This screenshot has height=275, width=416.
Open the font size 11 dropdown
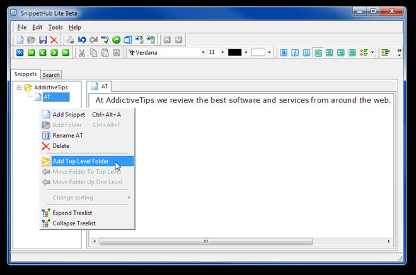[222, 52]
